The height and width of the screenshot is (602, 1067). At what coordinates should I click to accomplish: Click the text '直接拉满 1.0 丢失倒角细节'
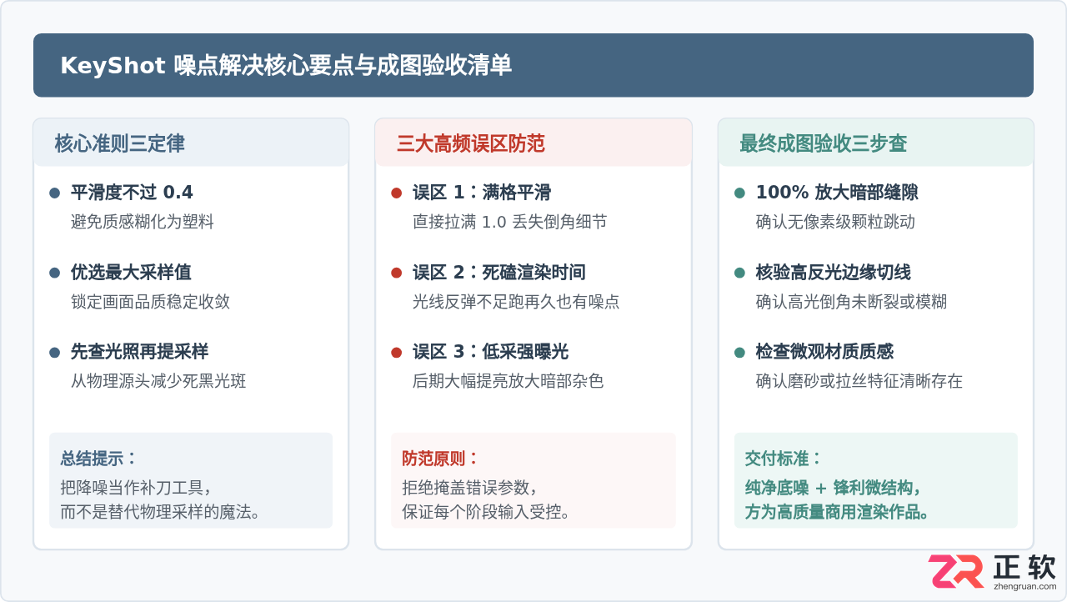tap(509, 222)
